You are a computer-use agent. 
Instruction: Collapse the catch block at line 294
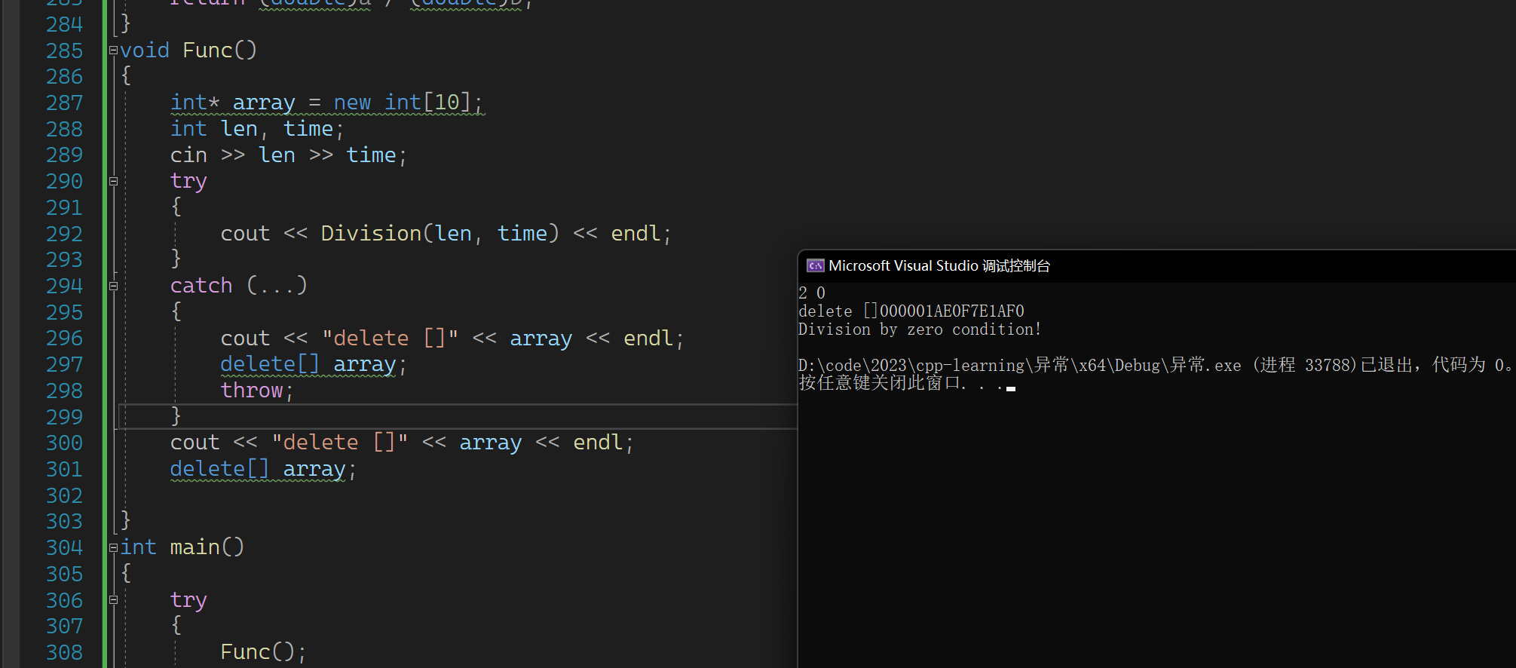pos(113,286)
